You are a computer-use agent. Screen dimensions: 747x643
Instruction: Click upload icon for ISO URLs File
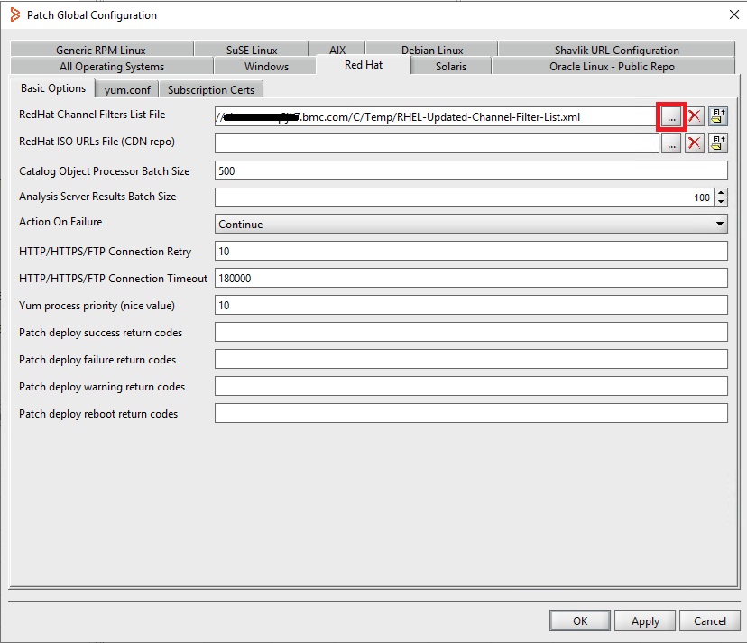pyautogui.click(x=718, y=143)
